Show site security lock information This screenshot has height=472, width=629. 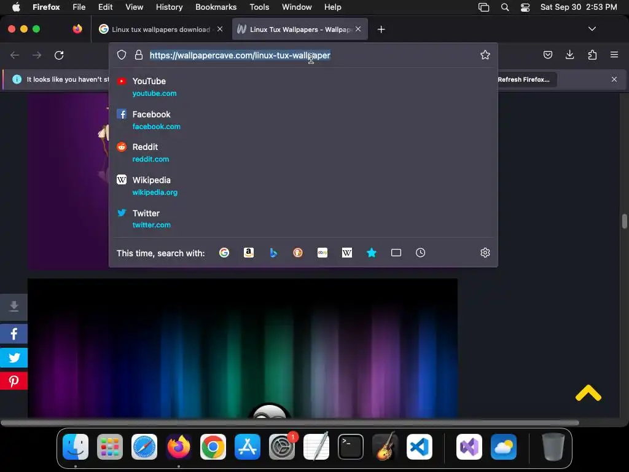139,55
